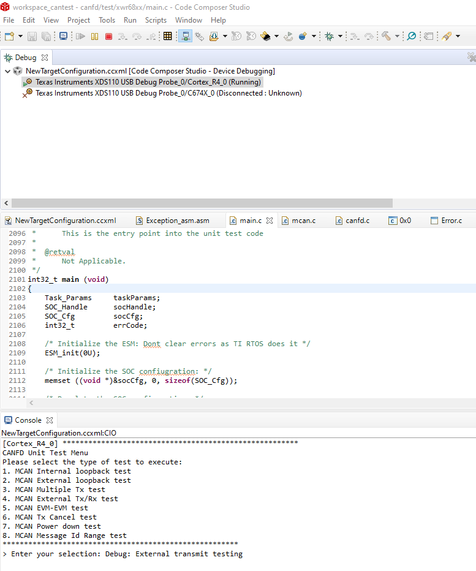Open the blue ball icon dropdown arrow
476x571 pixels.
tap(314, 36)
